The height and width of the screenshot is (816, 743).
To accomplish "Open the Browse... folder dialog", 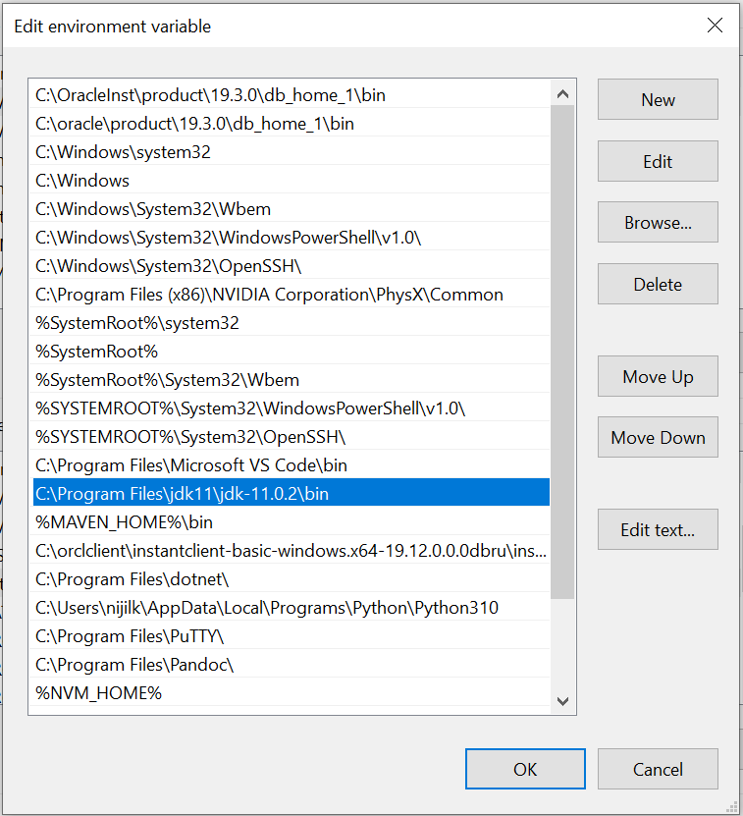I will [658, 223].
